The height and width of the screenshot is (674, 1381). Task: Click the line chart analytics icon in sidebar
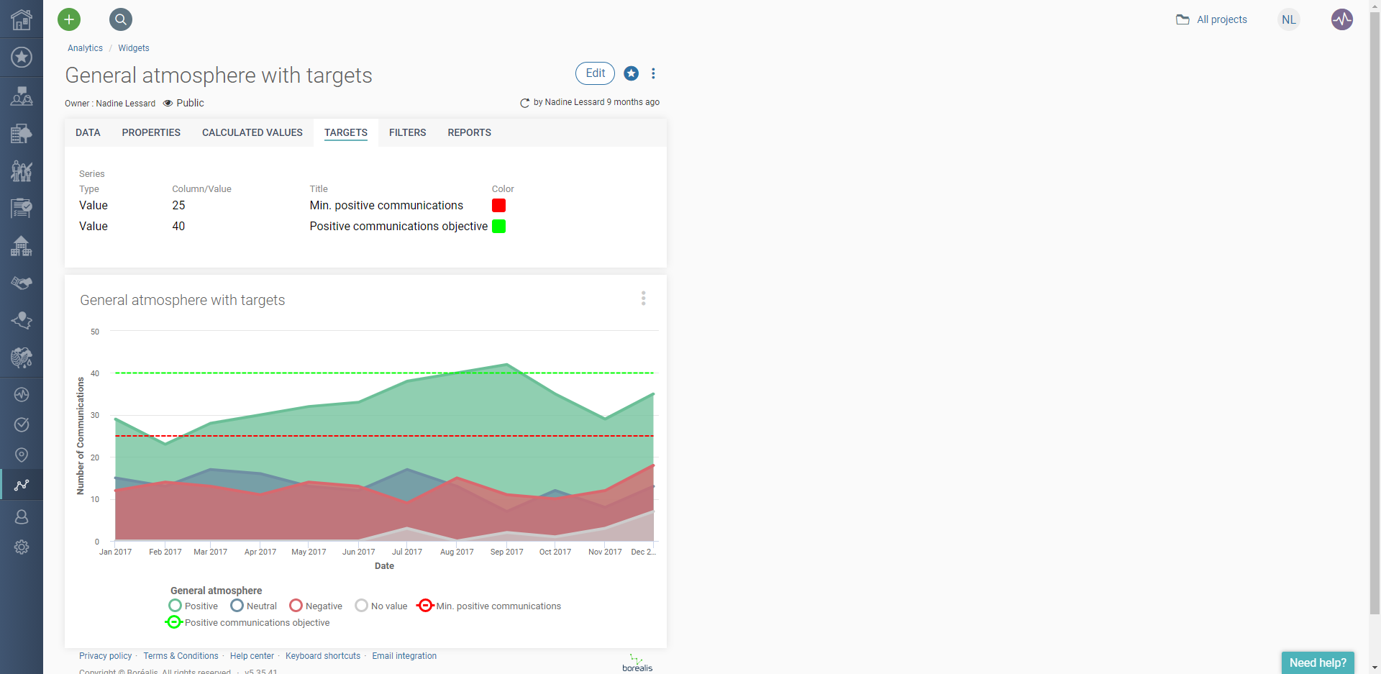[x=21, y=485]
